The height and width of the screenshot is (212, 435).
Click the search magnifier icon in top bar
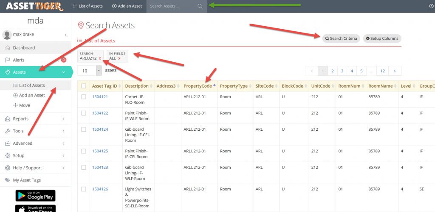(200, 6)
